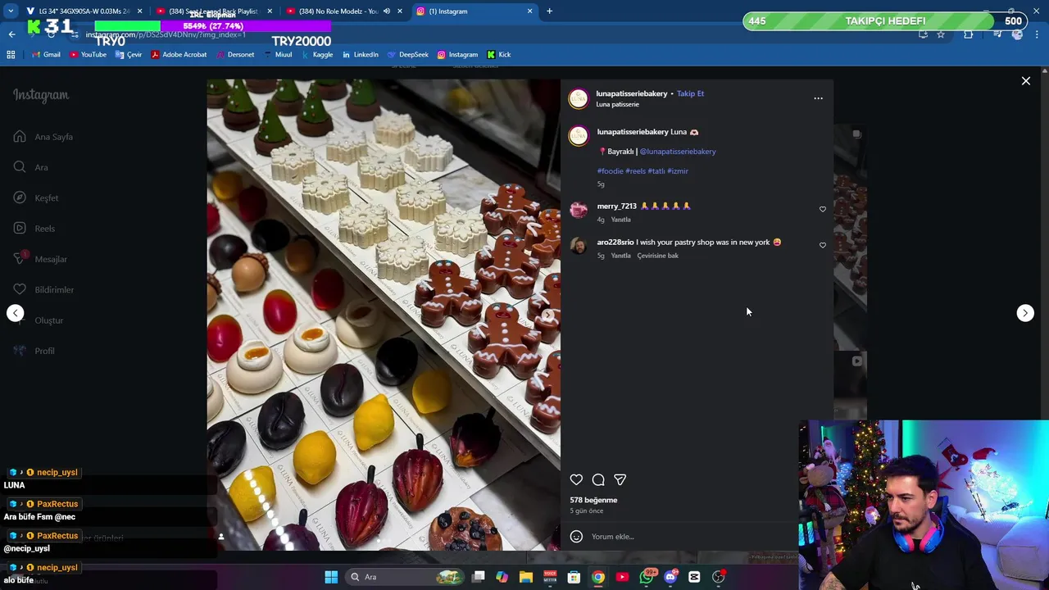Open the DeepSeek bookmark

coord(407,55)
